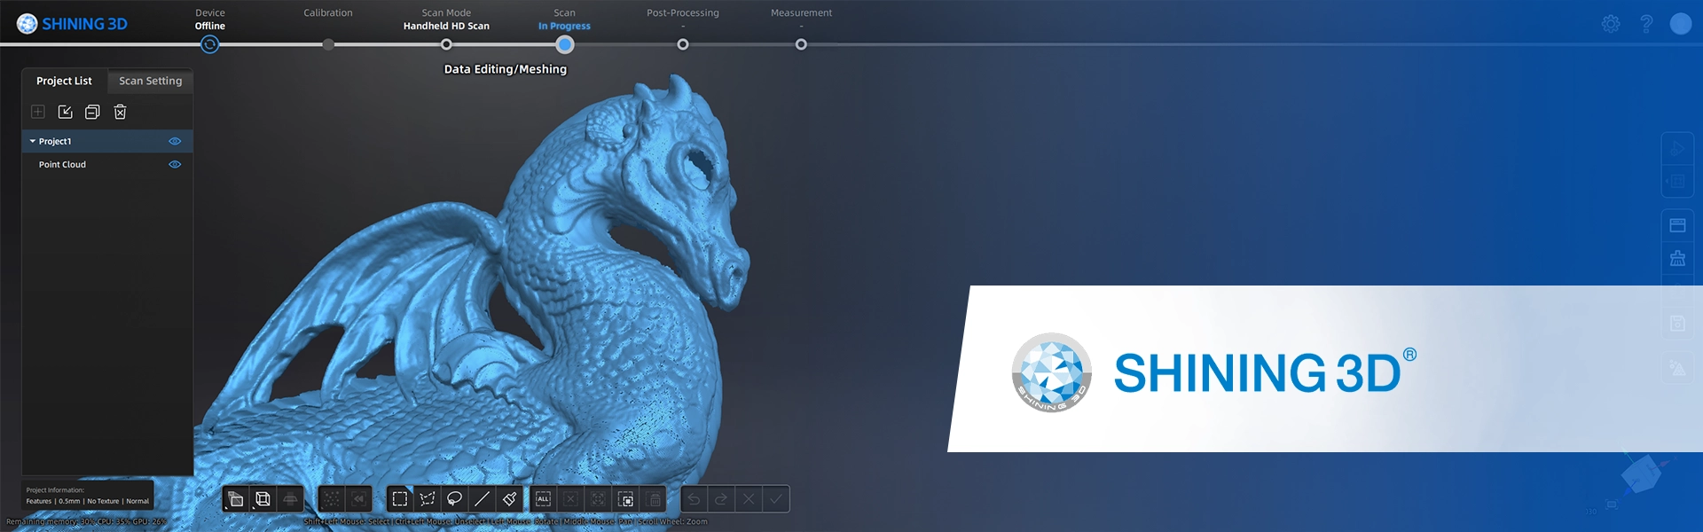Click the import project icon
Screen dimensions: 1703x532
66,112
